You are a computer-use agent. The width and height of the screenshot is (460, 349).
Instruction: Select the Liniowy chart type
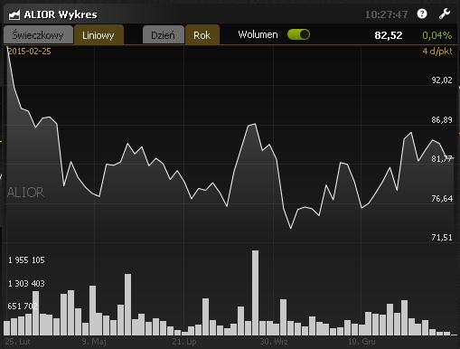click(x=99, y=35)
